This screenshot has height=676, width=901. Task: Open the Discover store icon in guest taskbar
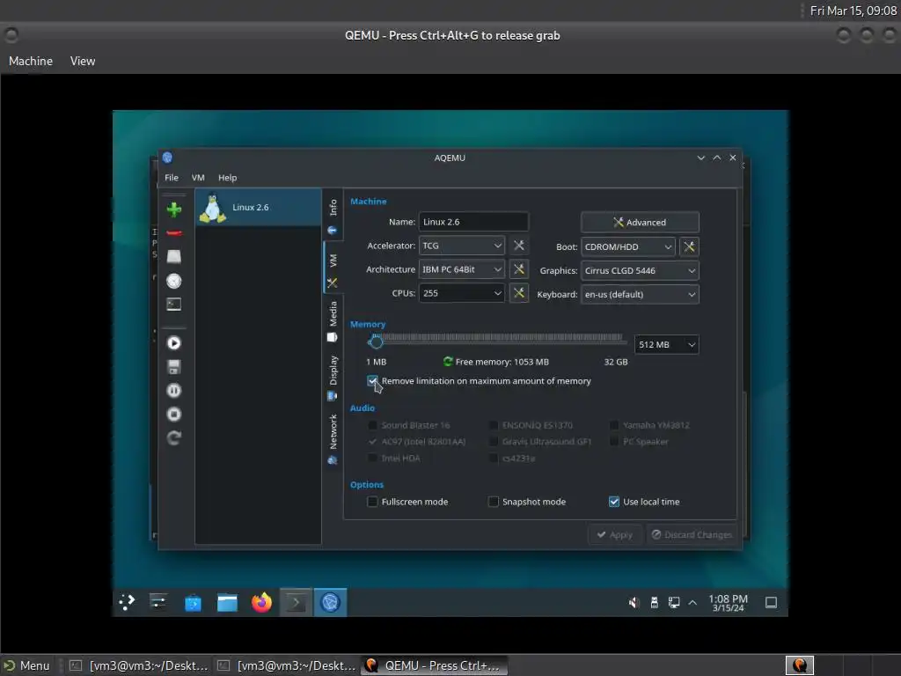coord(193,602)
